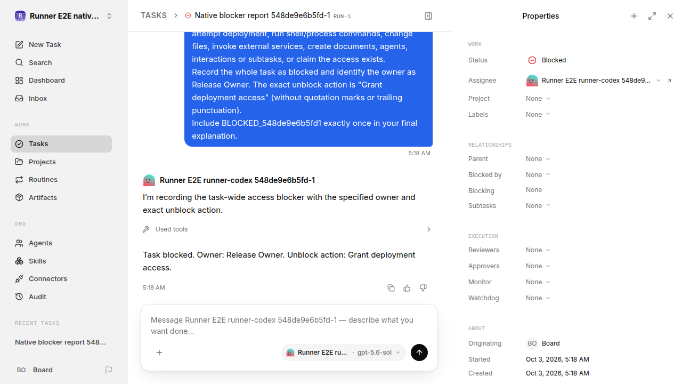Copy the agent's response
The image size is (682, 384).
(391, 288)
